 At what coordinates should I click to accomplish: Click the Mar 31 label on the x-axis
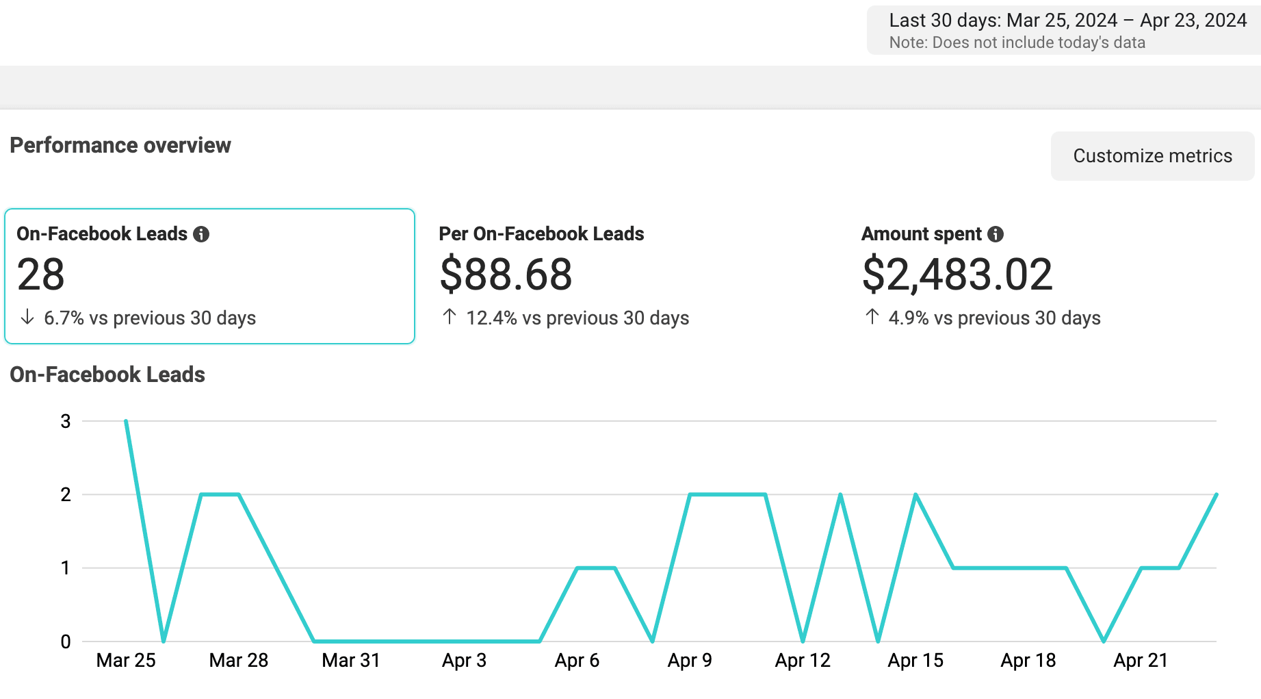point(350,661)
